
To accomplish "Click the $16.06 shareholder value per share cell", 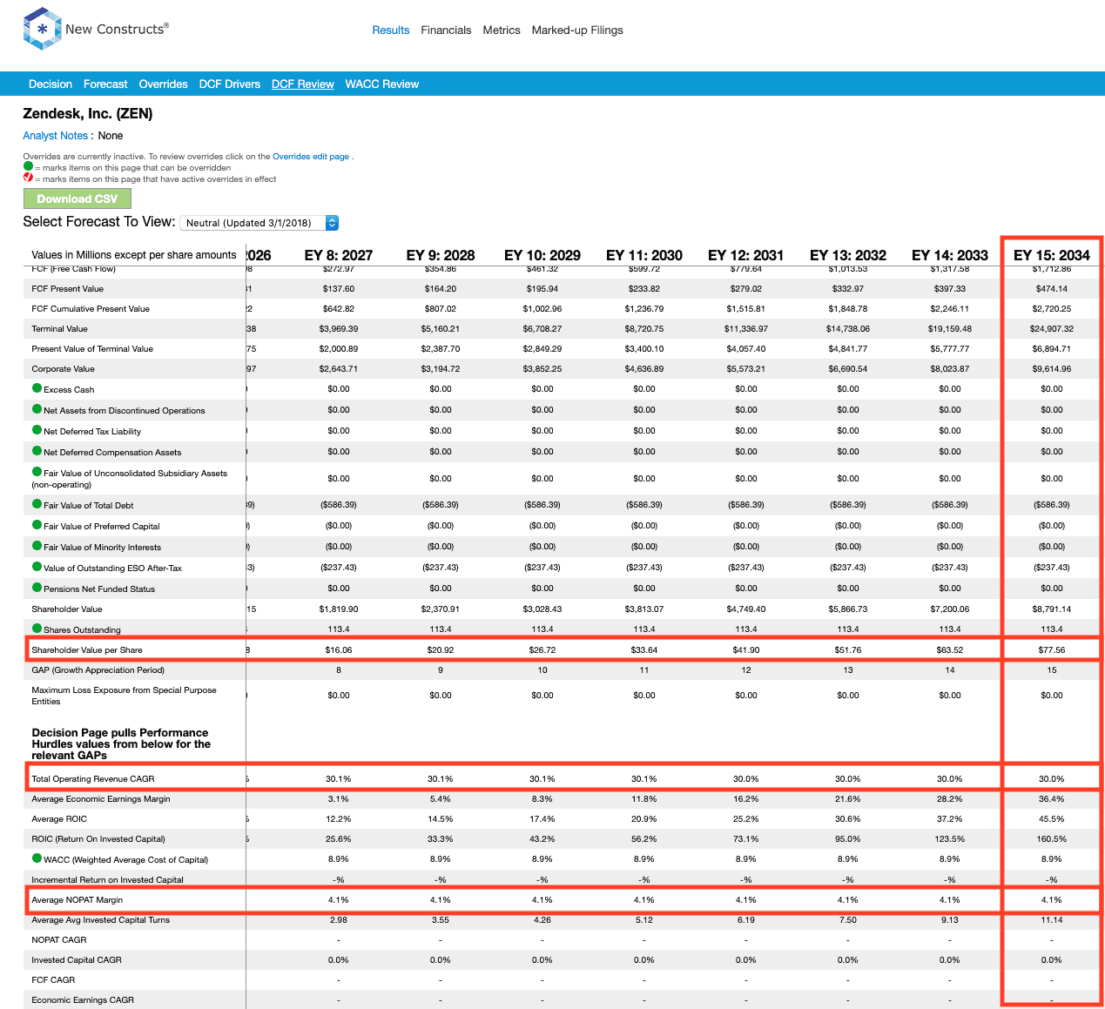I will (x=339, y=649).
